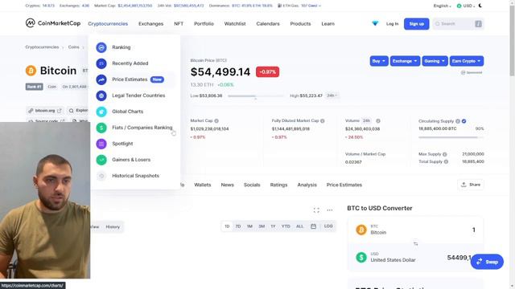
Task: Click the Price Estimates chart icon
Action: (101, 79)
